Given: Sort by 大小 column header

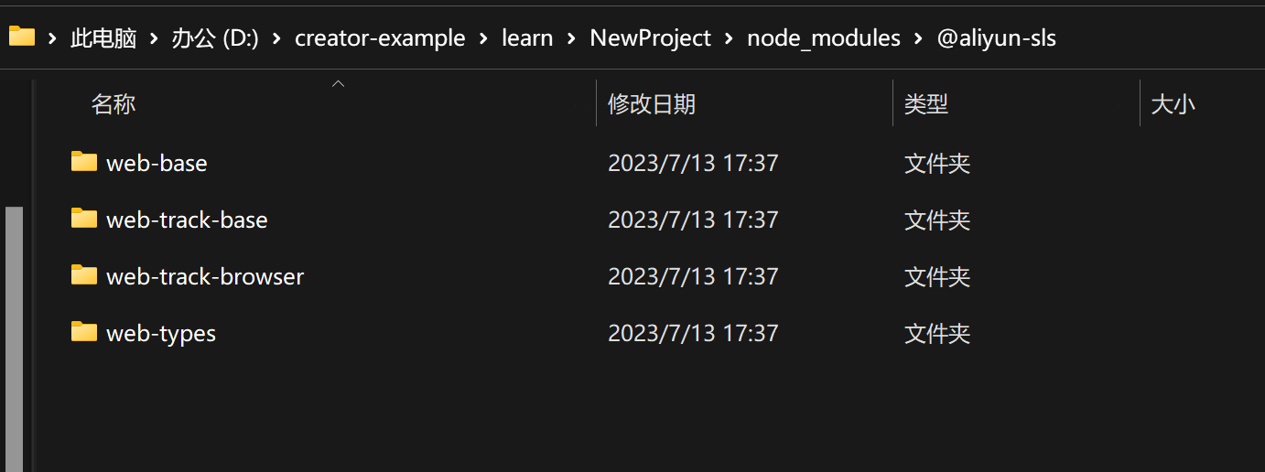Looking at the screenshot, I should 1173,104.
